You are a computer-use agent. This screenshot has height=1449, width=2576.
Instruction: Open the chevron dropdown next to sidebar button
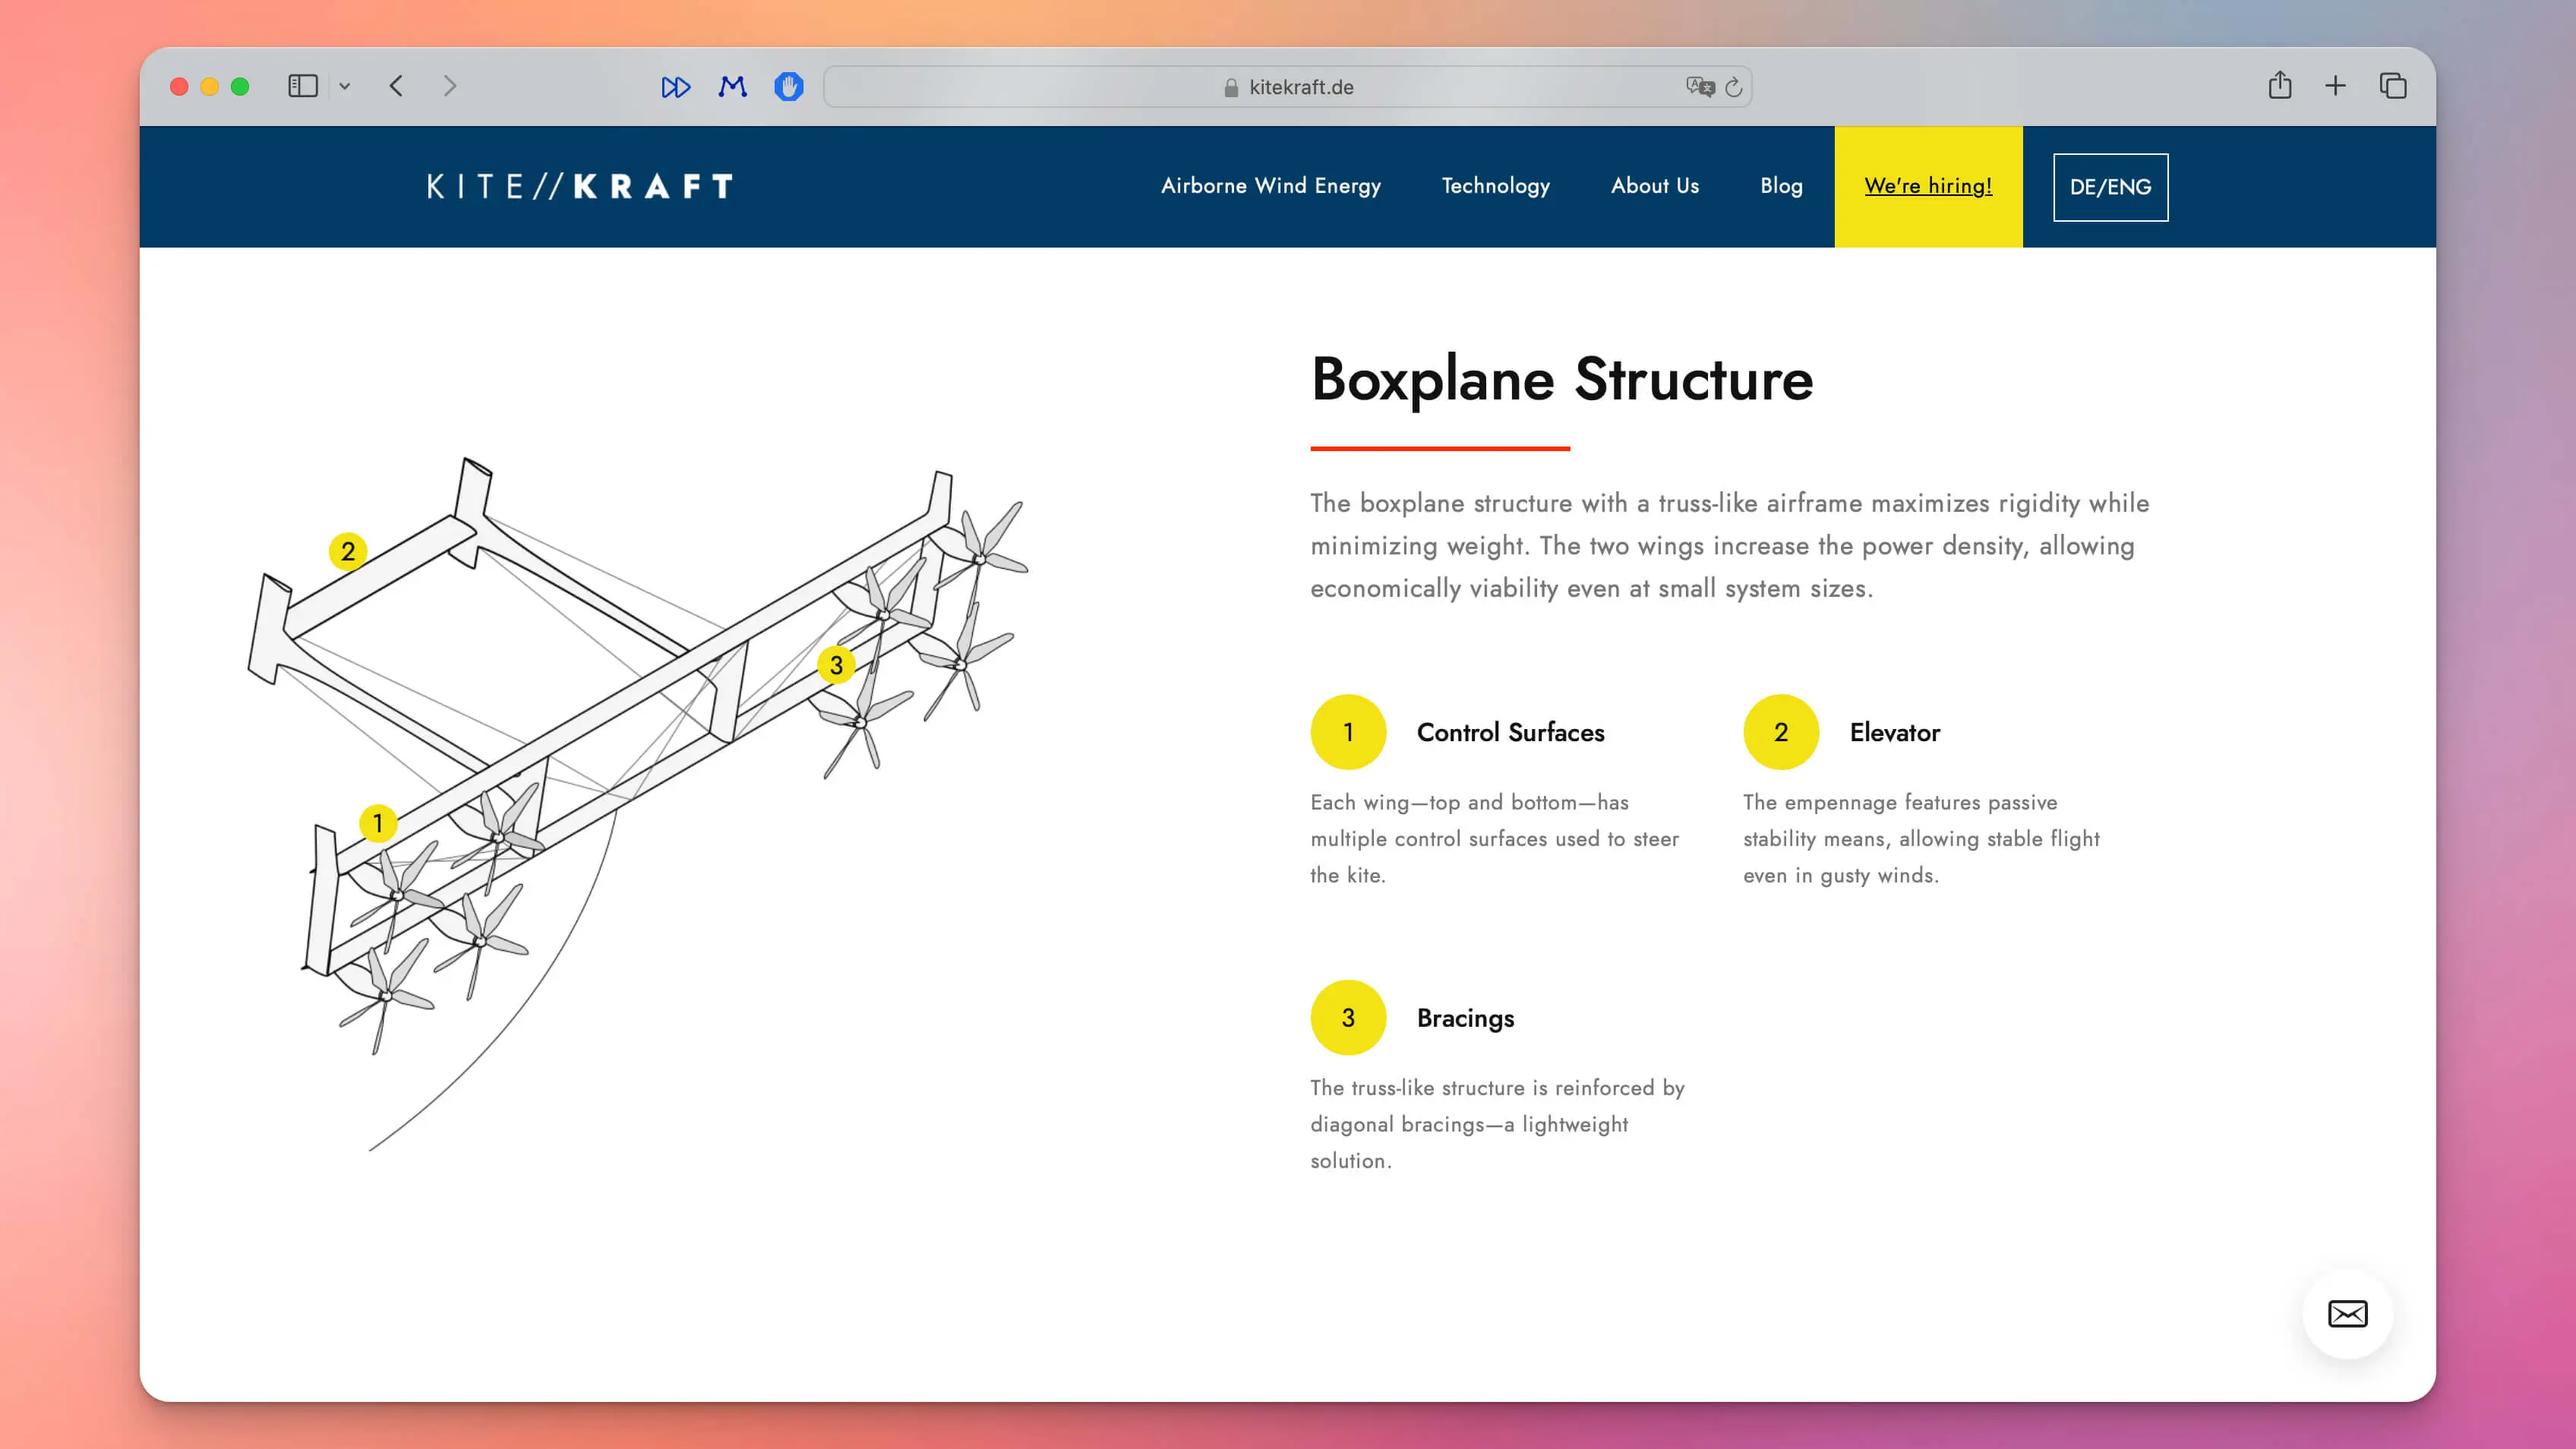coord(346,86)
